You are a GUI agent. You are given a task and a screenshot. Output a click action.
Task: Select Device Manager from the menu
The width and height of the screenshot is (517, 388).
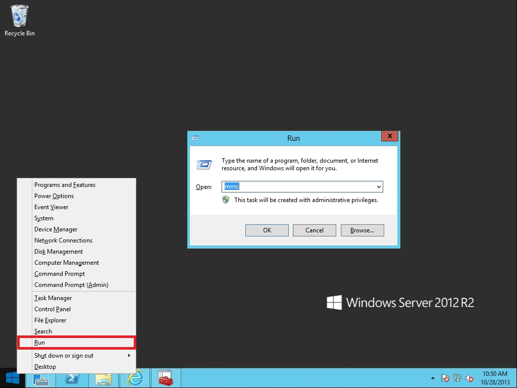[x=56, y=229]
